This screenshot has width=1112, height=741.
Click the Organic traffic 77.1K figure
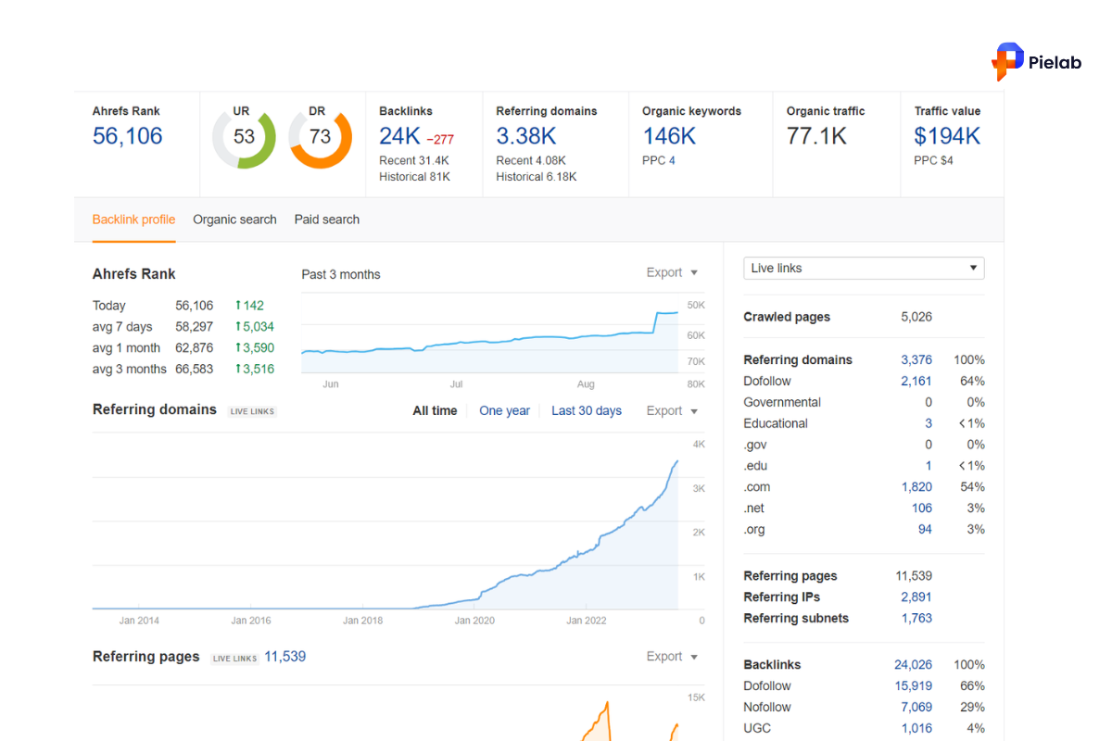click(x=816, y=136)
